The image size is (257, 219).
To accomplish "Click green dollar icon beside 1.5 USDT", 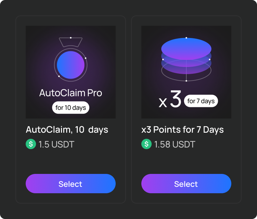I will [x=31, y=144].
